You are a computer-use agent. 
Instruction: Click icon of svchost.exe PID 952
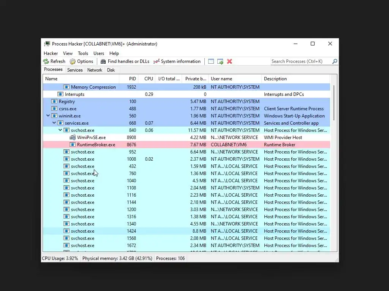[x=66, y=152]
